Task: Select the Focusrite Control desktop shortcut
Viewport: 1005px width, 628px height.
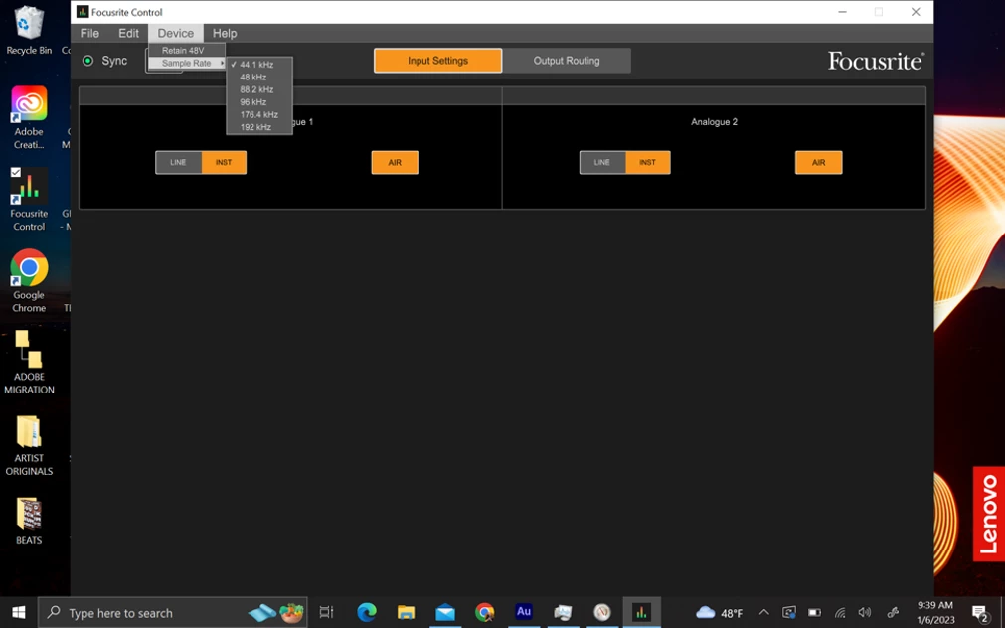Action: coord(29,200)
